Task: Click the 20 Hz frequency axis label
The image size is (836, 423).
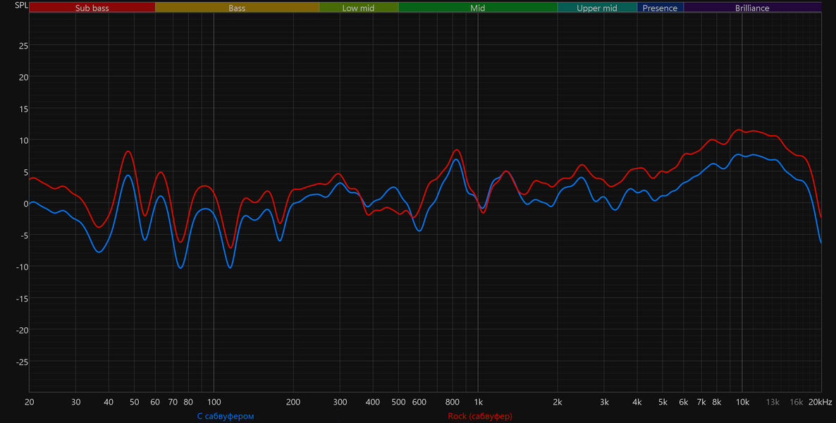Action: 30,402
